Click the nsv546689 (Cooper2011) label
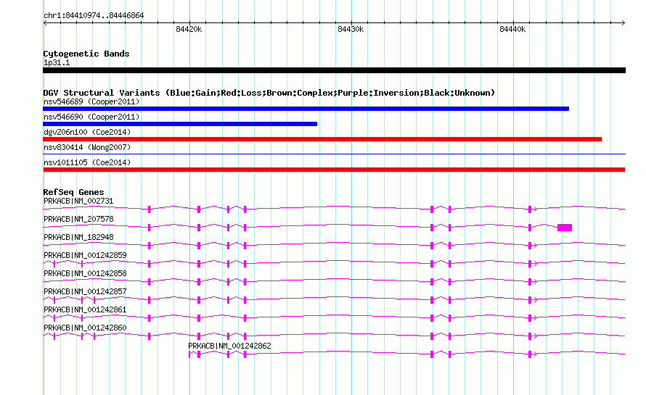 [91, 101]
